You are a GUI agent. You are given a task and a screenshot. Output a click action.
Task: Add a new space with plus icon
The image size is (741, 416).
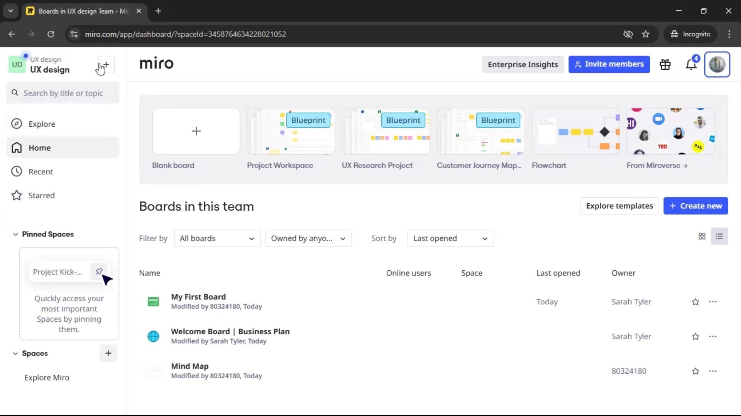(x=108, y=353)
